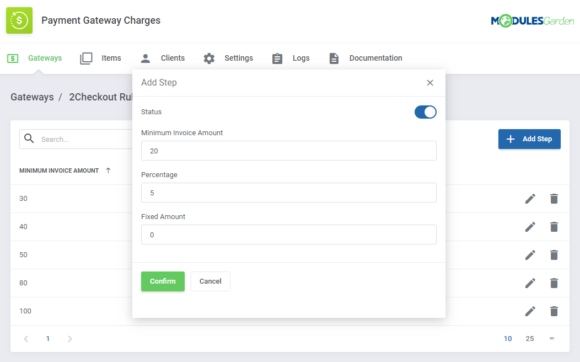This screenshot has height=362, width=580.
Task: Disable the Status toggle in Add Step
Action: tap(425, 111)
